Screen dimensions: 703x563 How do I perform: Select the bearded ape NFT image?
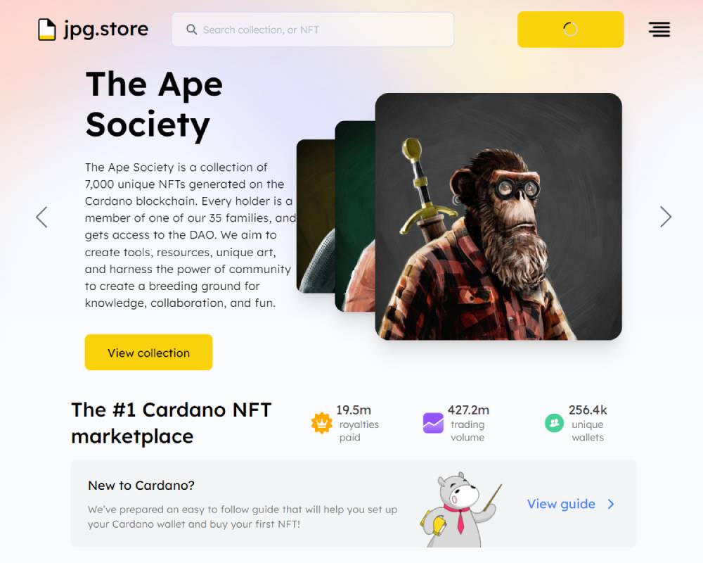click(498, 216)
